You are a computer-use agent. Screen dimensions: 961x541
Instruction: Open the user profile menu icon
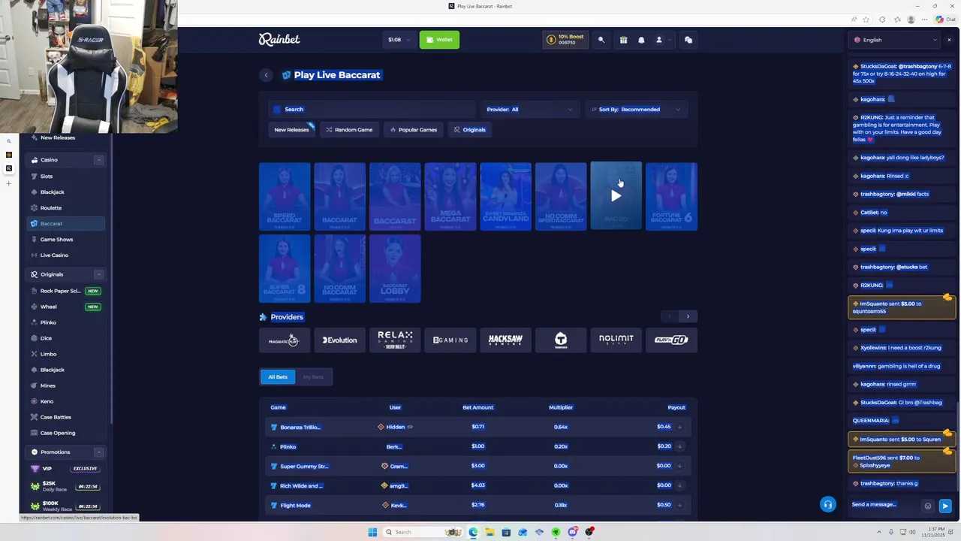(659, 40)
